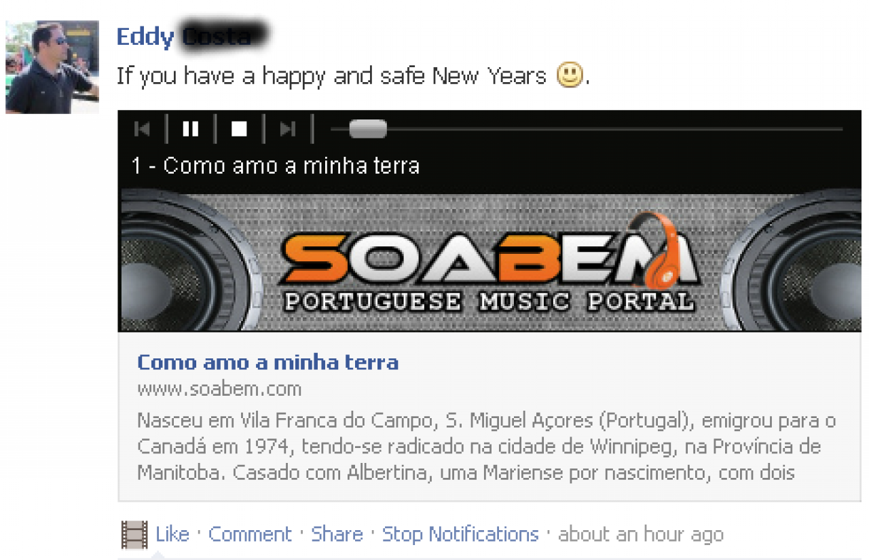Click the seek slider handle
Viewport: 869px width, 560px height.
[x=367, y=129]
